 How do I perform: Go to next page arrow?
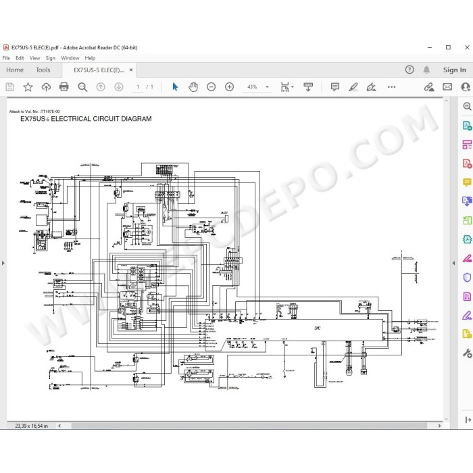click(119, 87)
